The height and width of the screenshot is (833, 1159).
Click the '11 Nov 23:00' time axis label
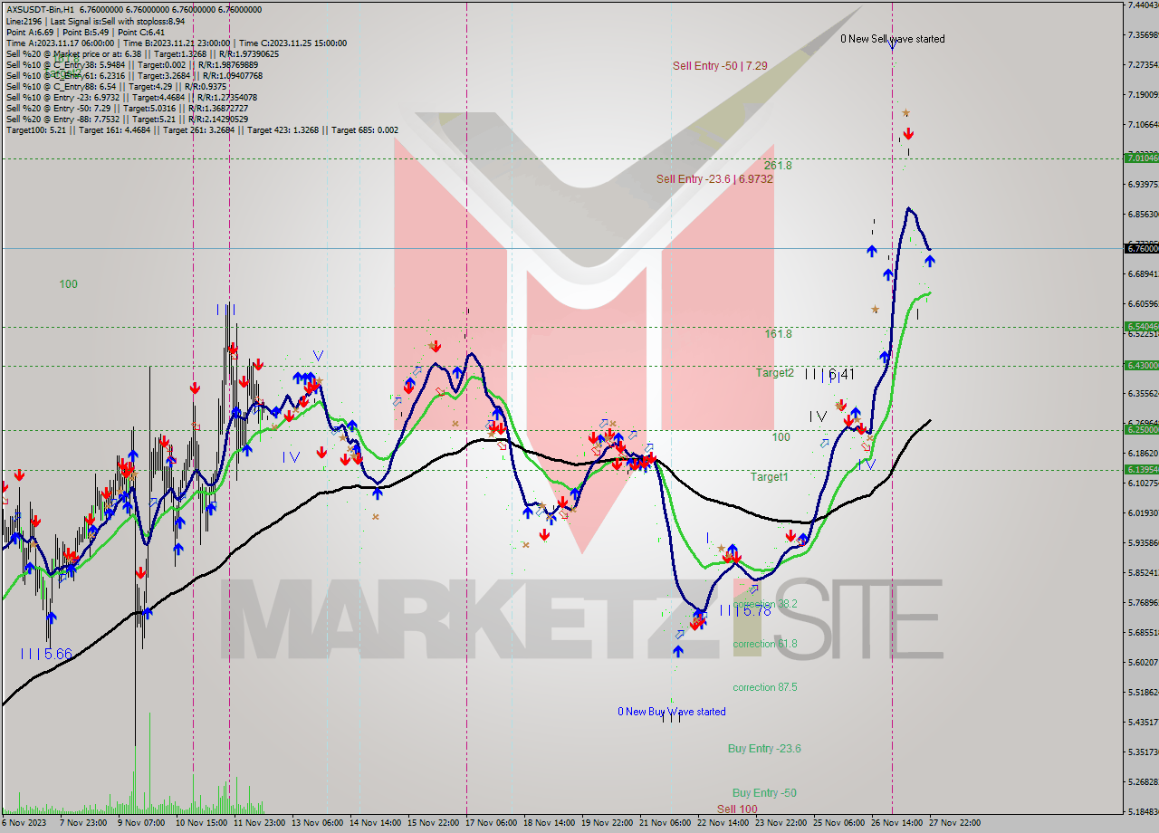tap(259, 823)
